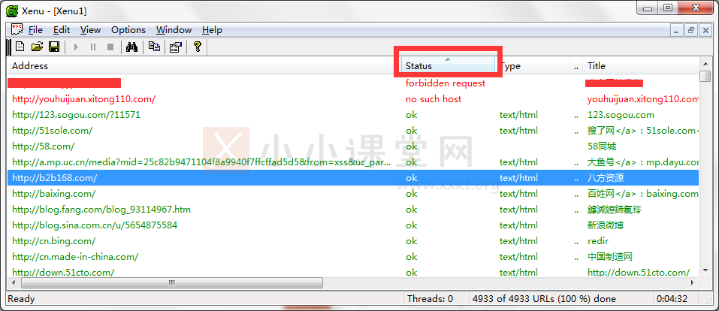Click the 'redir' title cell
Image resolution: width=719 pixels, height=311 pixels.
(598, 241)
